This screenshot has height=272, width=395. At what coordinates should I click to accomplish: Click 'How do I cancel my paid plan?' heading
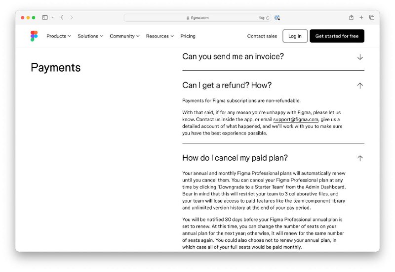[235, 158]
